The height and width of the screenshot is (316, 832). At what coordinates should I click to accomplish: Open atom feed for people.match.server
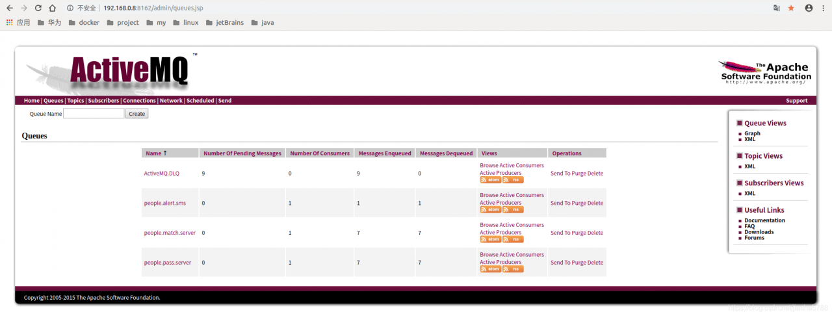(x=490, y=239)
